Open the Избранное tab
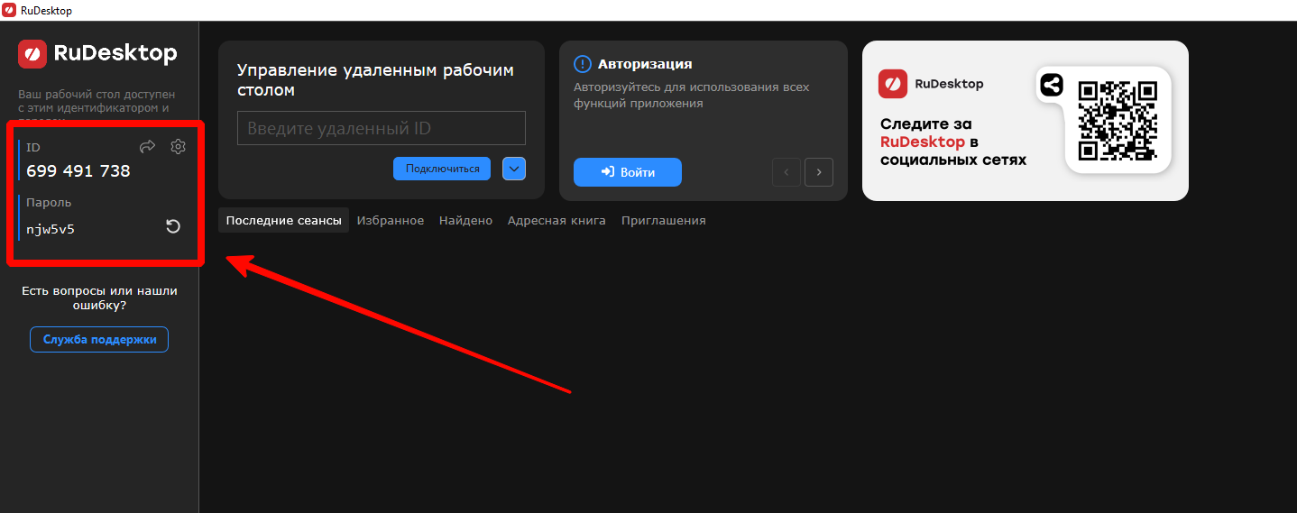 pos(391,220)
